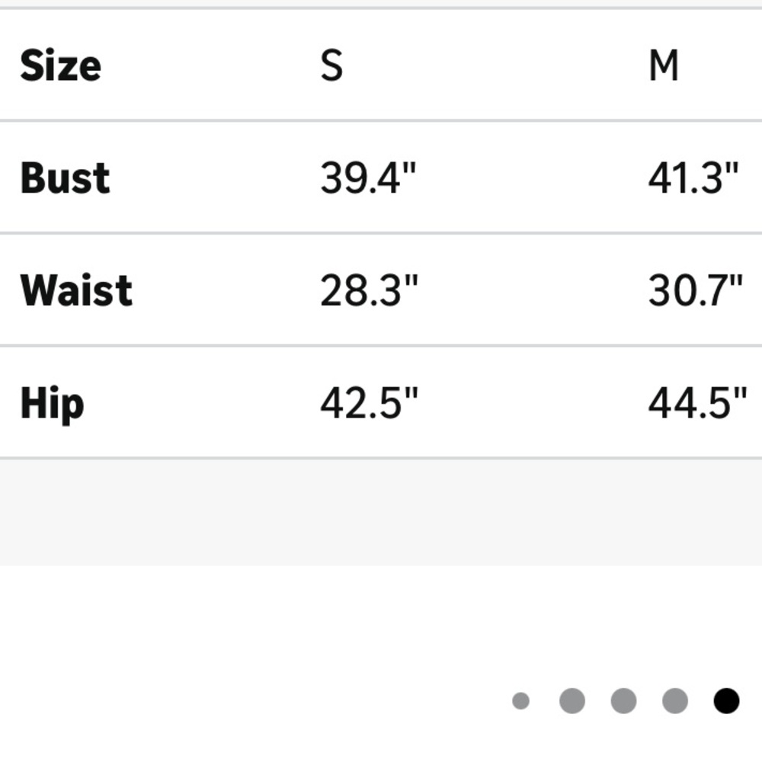This screenshot has width=762, height=762.
Task: Select the Bust row label
Action: pos(65,178)
